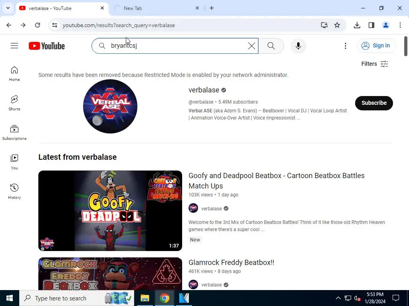Open the blue K app in taskbar
Screen dimensions: 409x306
coord(184,298)
